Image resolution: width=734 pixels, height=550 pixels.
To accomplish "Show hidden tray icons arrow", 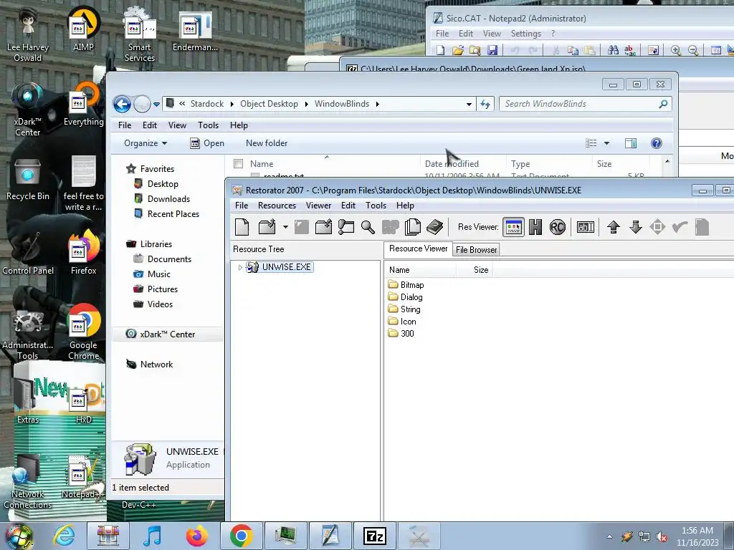I will (x=609, y=536).
